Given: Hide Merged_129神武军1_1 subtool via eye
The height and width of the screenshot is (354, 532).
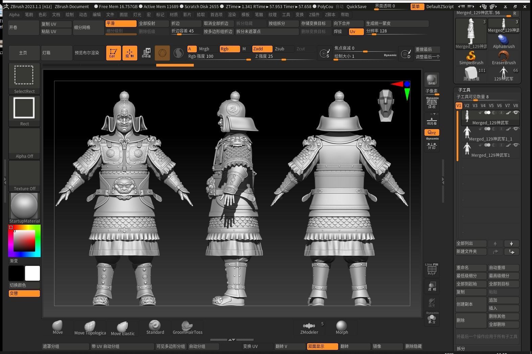Looking at the screenshot, I should [x=516, y=129].
